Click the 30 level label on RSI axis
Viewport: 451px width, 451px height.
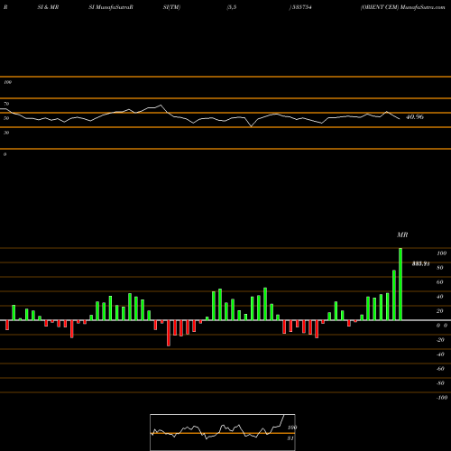tap(6, 133)
